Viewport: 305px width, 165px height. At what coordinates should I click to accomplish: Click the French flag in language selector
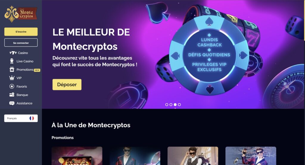coord(32,118)
